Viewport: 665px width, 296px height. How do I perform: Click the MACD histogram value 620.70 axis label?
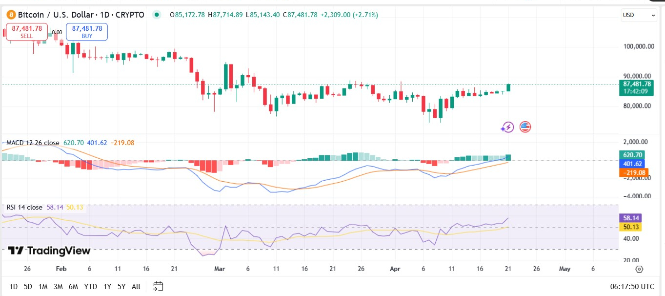click(633, 154)
